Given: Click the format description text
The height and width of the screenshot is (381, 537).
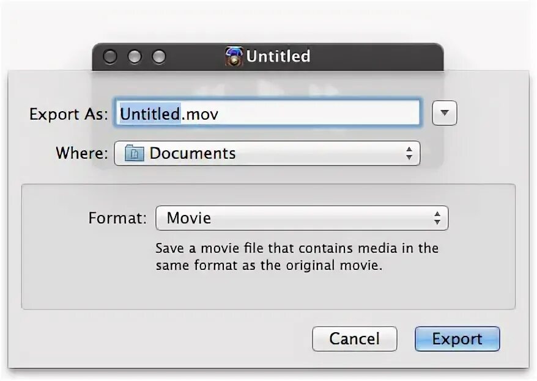Looking at the screenshot, I should 297,257.
